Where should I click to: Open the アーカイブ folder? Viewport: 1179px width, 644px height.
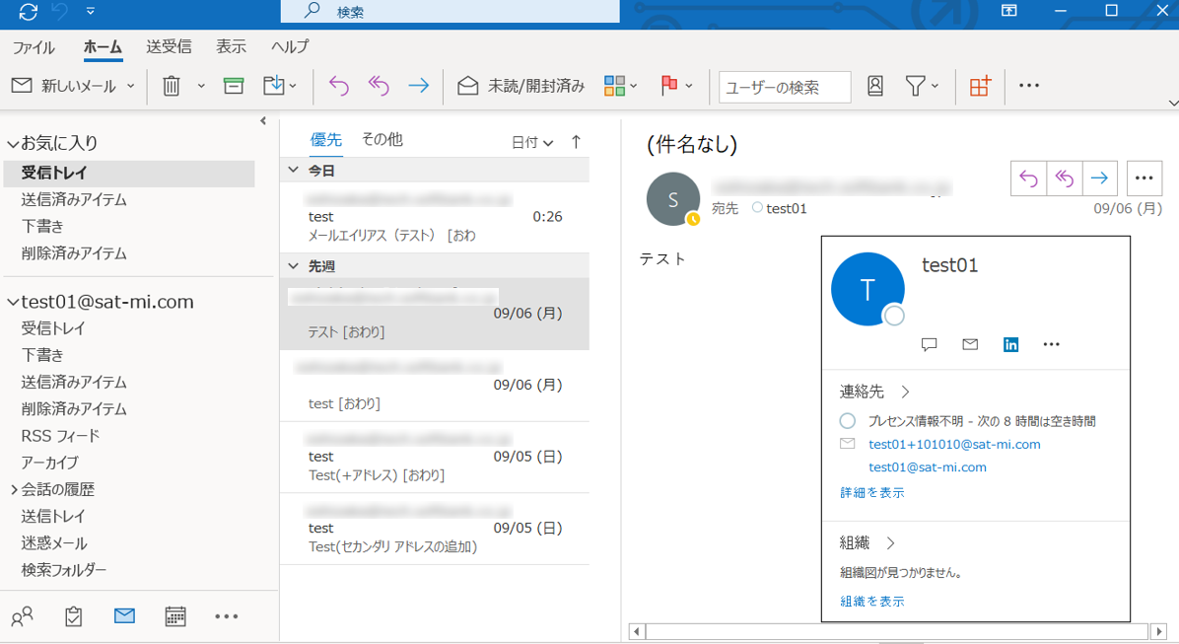[49, 463]
